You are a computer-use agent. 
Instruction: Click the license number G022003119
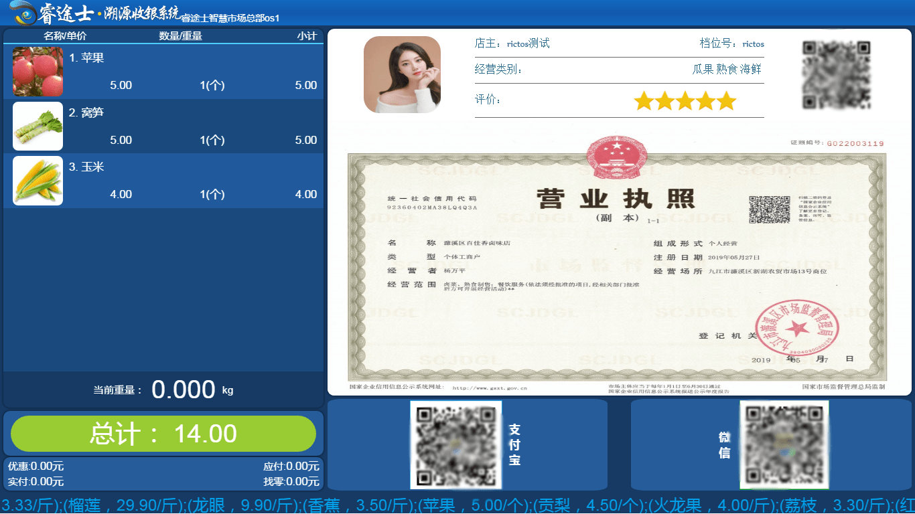click(855, 143)
